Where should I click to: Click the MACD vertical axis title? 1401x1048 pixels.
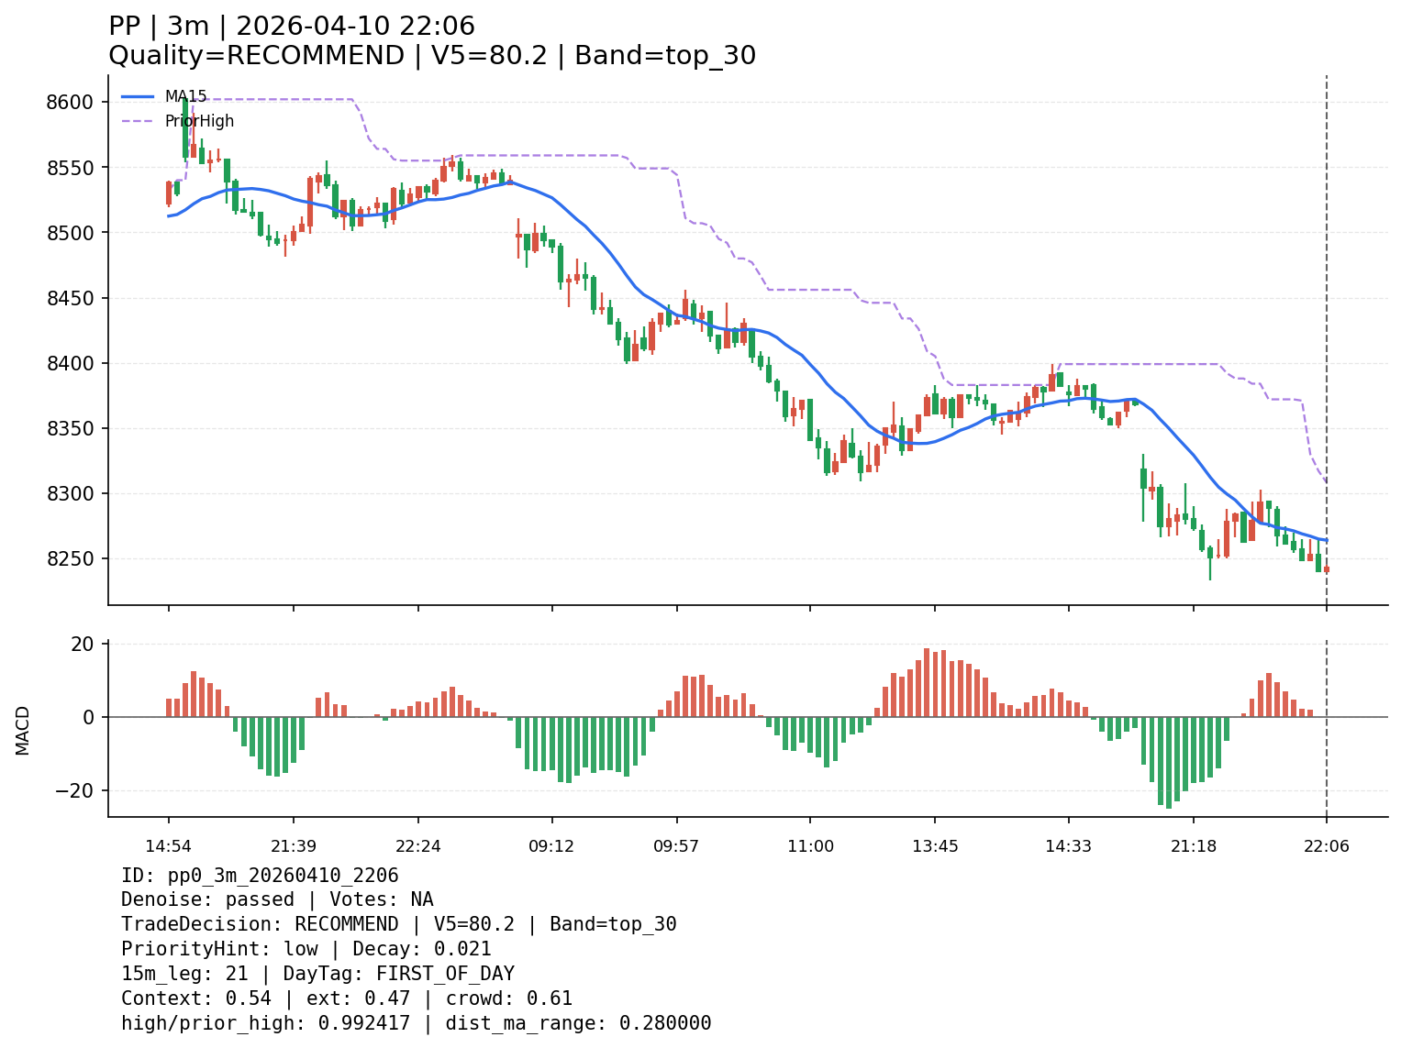(23, 730)
